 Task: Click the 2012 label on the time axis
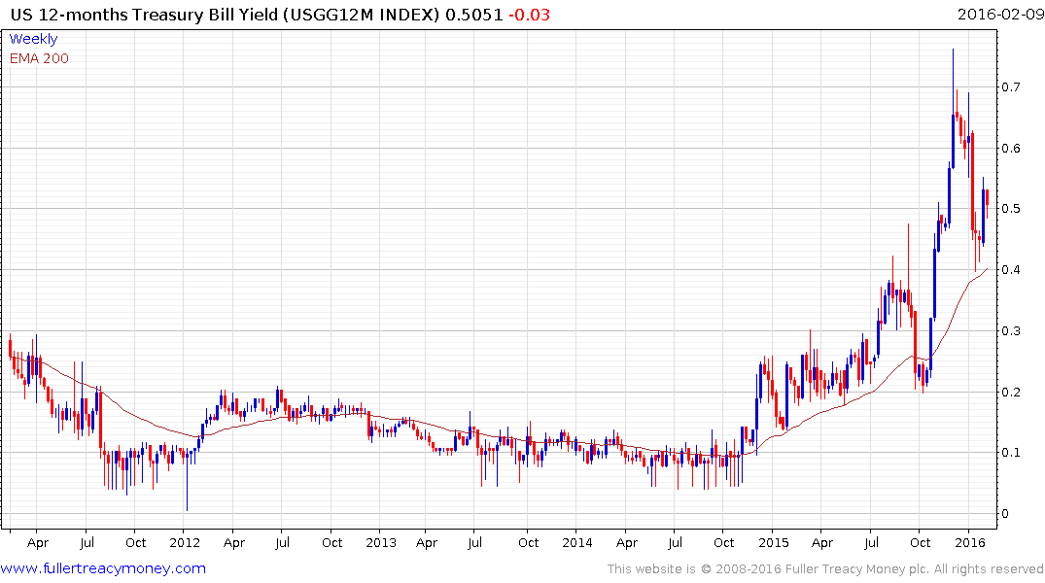point(185,542)
